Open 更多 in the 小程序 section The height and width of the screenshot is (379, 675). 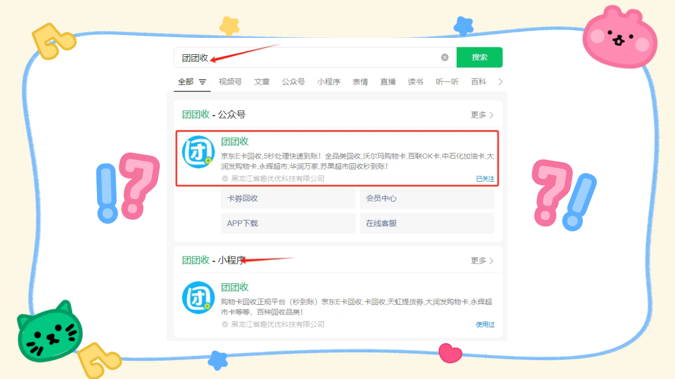[x=482, y=261]
